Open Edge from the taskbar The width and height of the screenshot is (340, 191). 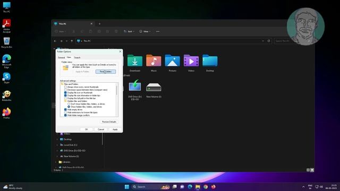point(190,187)
